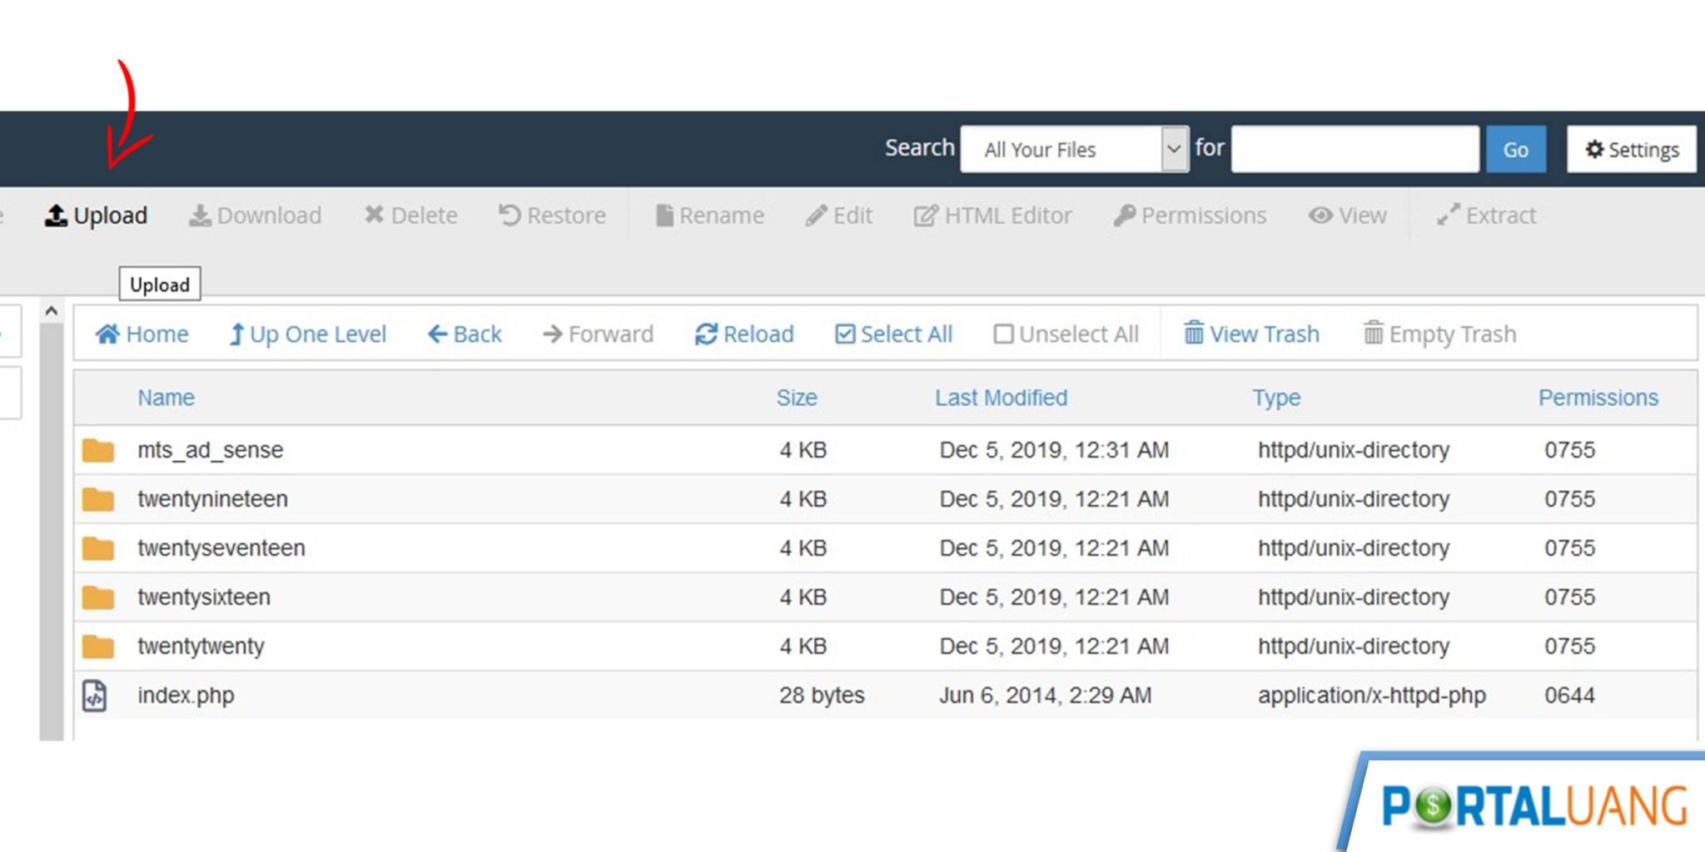
Task: Click Select All files
Action: coord(893,334)
